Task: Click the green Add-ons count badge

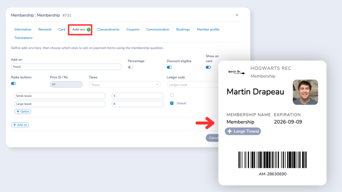Action: 89,30
